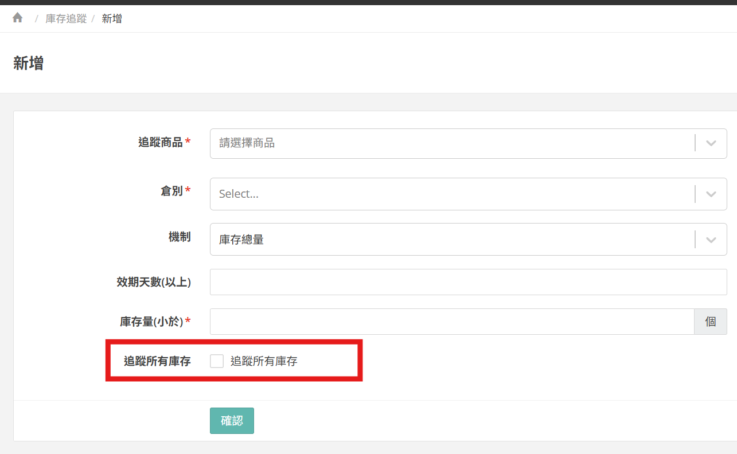Click the 倉別 field label

pyautogui.click(x=171, y=191)
